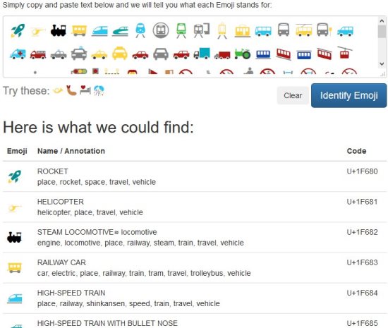Screen dimensions: 388x328
Task: Click the helicopter emoji in the HELICOPTER row
Action: point(15,208)
